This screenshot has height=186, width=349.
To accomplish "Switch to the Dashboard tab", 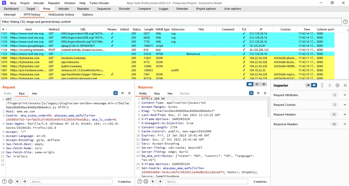I will (11, 9).
